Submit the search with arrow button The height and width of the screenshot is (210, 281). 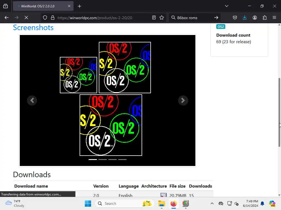216,17
